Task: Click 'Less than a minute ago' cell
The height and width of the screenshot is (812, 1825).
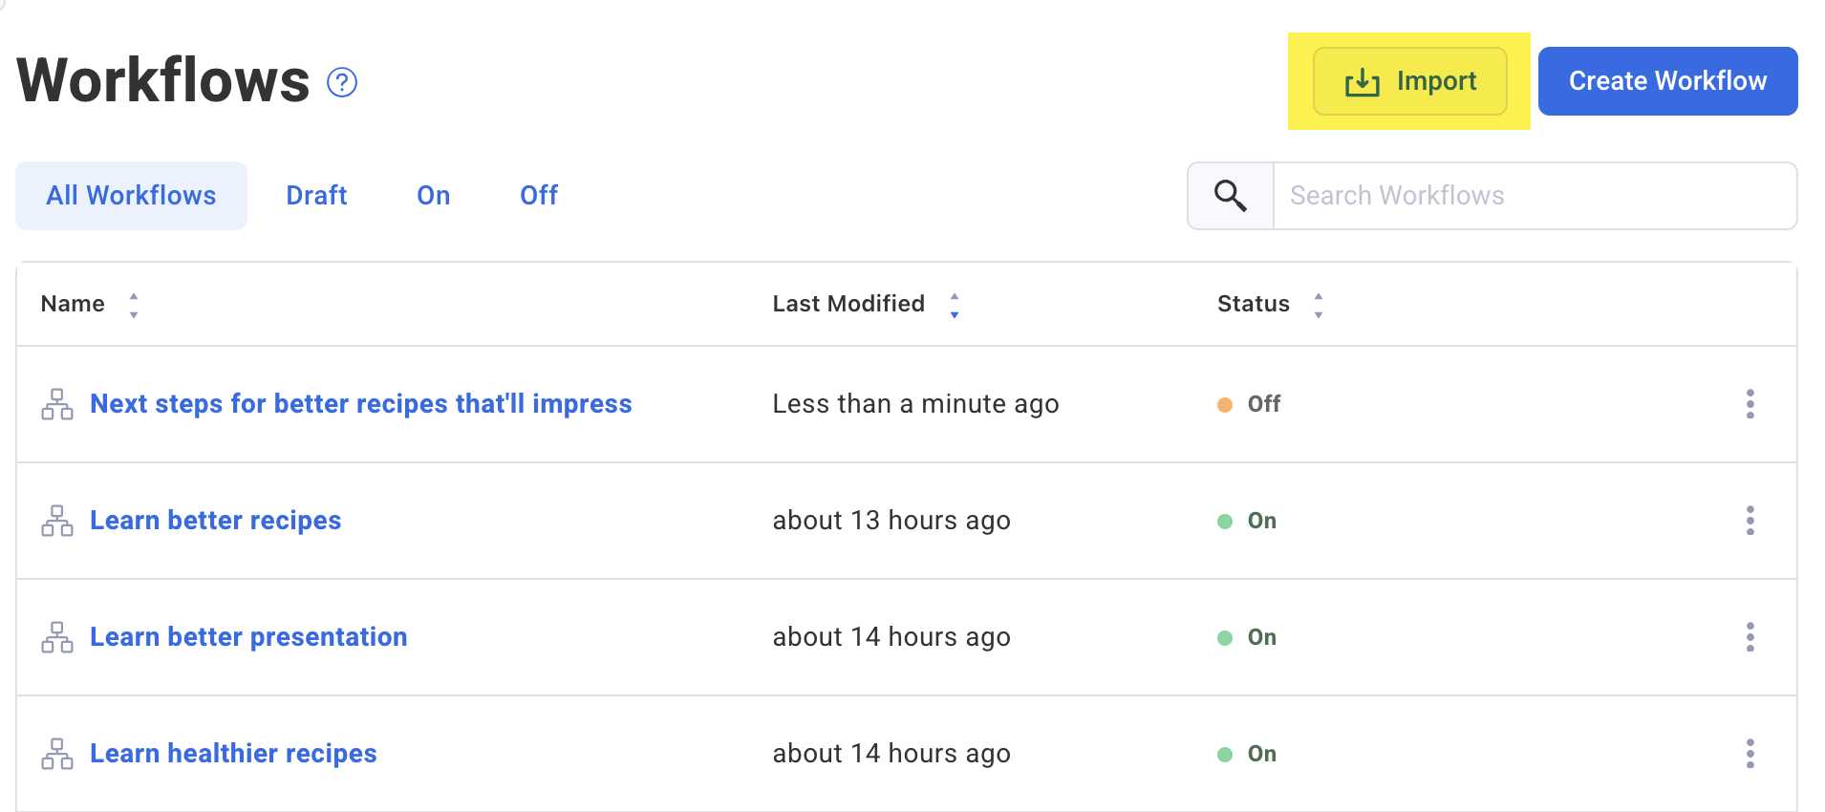Action: tap(915, 404)
